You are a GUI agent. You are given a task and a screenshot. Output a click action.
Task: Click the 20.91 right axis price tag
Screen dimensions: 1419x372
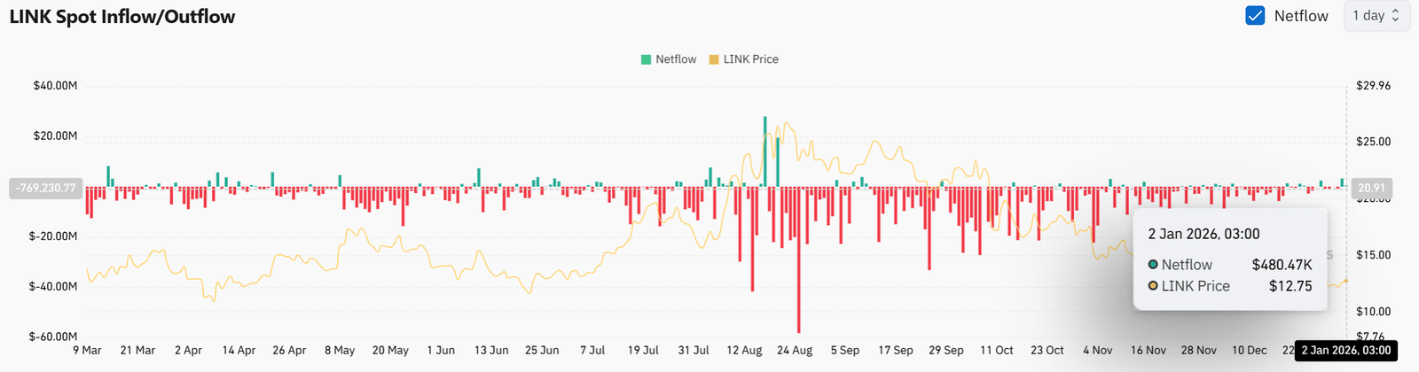tap(1371, 189)
